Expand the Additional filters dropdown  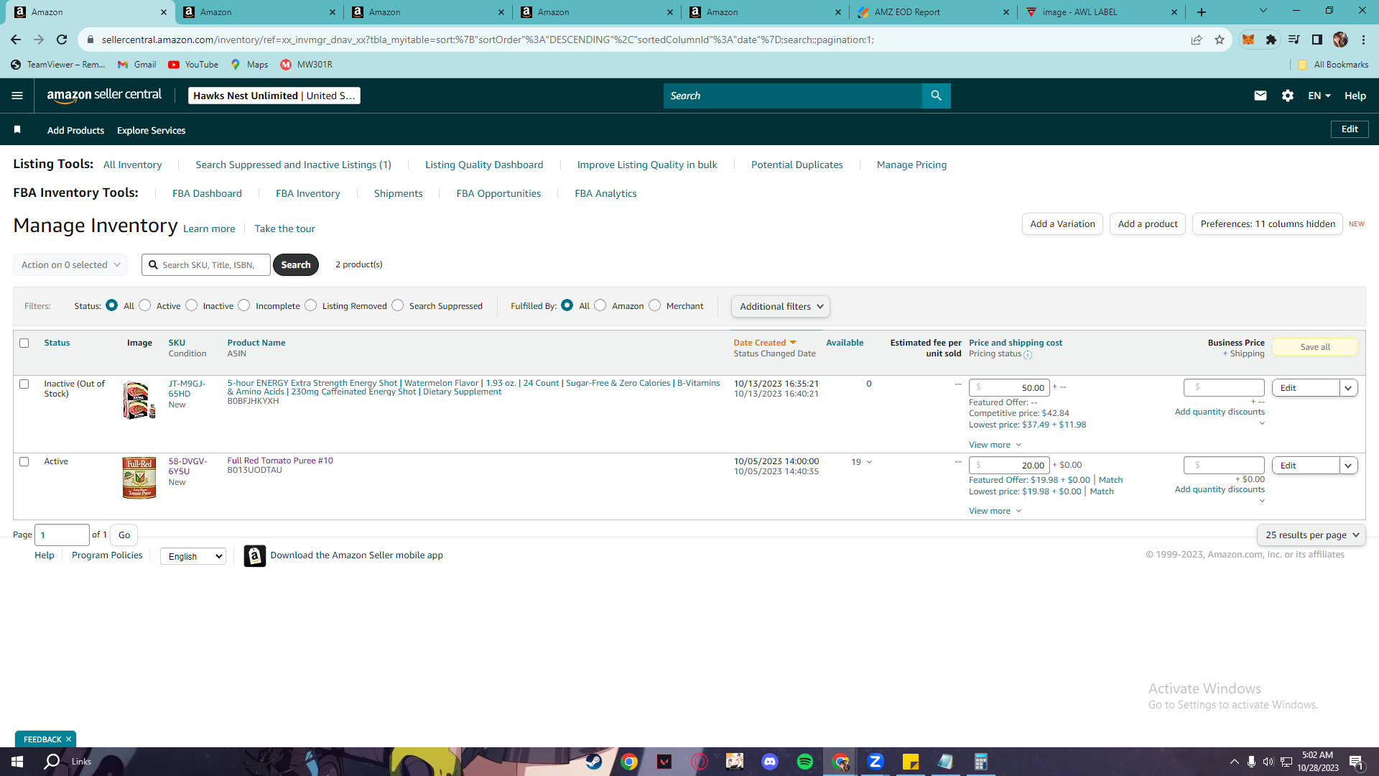pos(781,307)
